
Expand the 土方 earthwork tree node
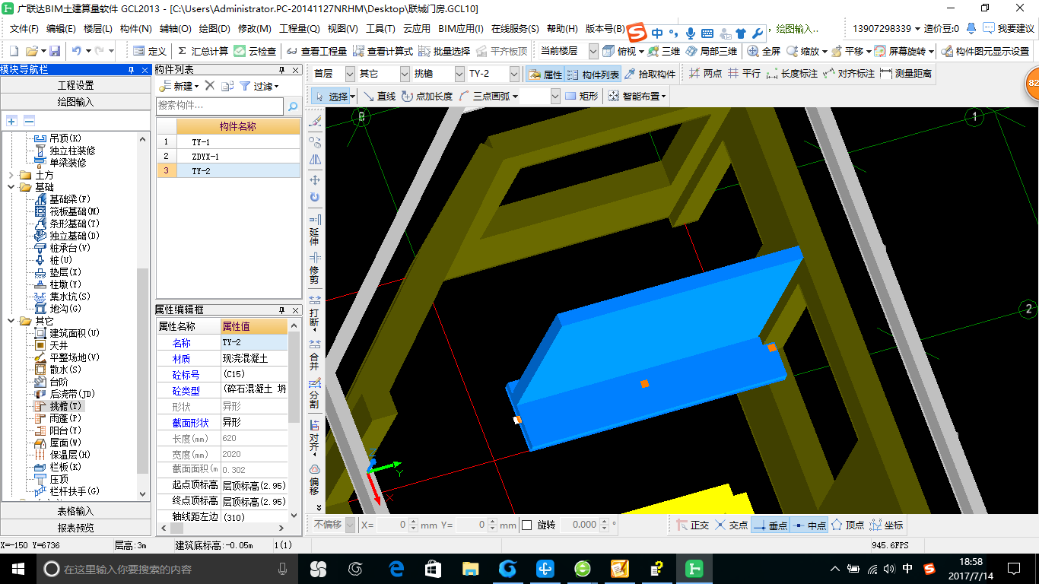[11, 175]
